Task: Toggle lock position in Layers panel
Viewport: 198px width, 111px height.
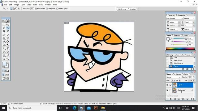Action: tap(177, 80)
